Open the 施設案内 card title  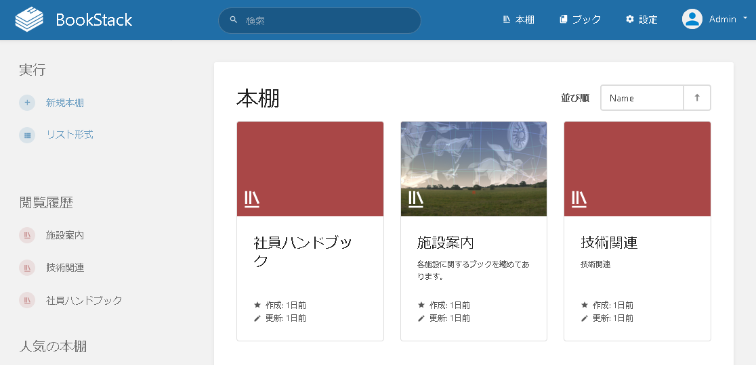[445, 243]
